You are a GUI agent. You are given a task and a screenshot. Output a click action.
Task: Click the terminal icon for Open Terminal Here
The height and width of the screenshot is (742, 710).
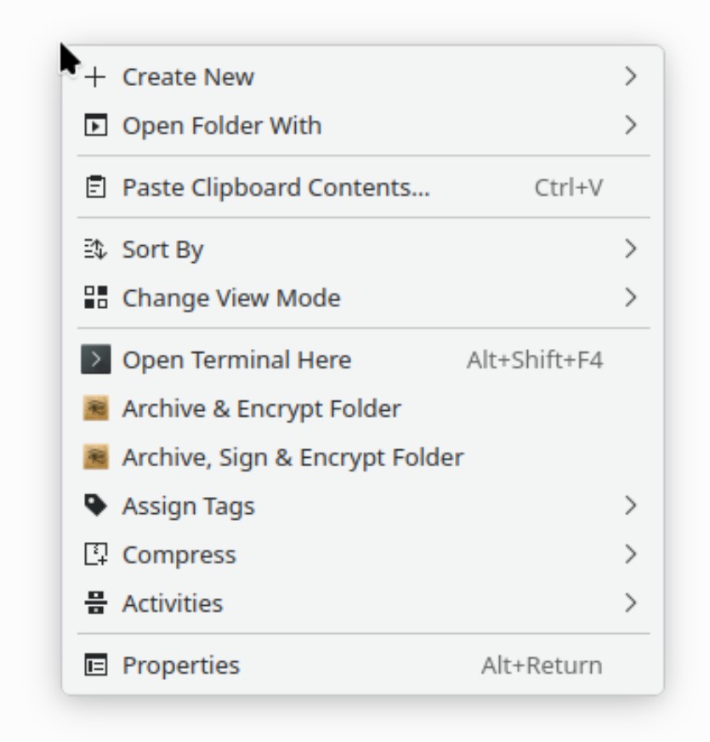tap(96, 360)
